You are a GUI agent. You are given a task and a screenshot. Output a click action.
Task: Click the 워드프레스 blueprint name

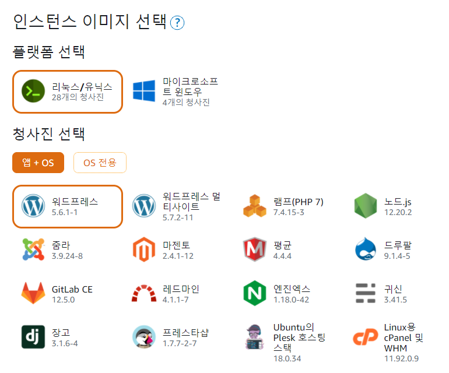[75, 202]
